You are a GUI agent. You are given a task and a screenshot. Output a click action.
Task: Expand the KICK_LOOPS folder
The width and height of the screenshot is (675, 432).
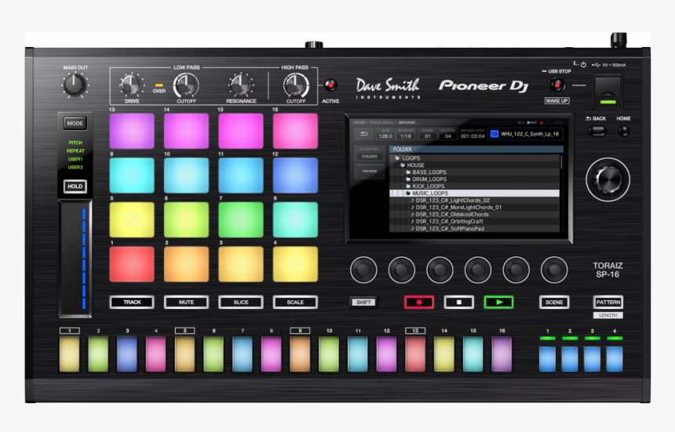click(474, 186)
